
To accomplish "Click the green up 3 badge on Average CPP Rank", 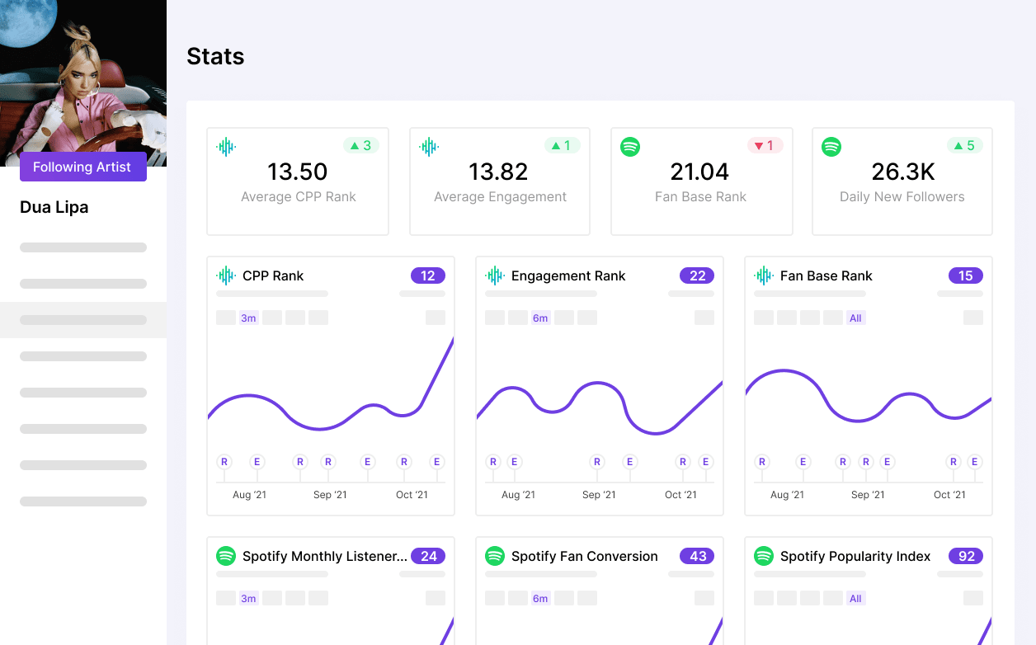I will coord(360,146).
